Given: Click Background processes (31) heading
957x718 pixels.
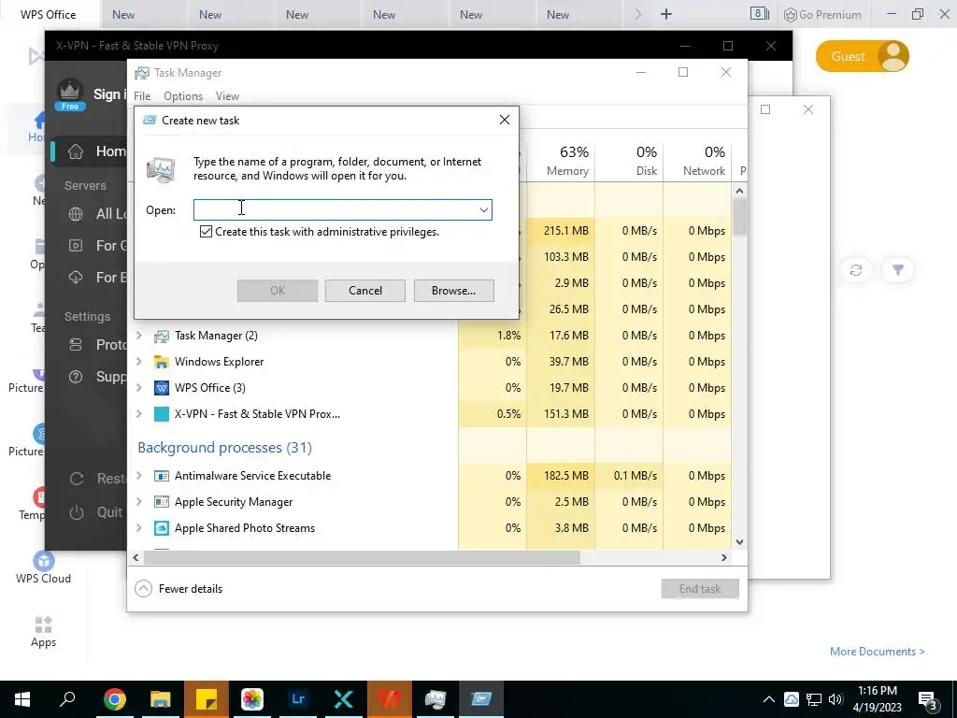Looking at the screenshot, I should 224,448.
